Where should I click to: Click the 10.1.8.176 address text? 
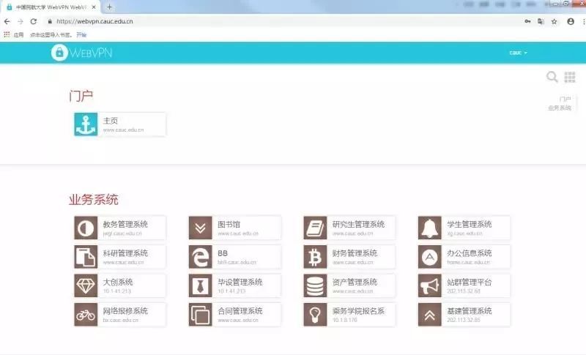345,320
